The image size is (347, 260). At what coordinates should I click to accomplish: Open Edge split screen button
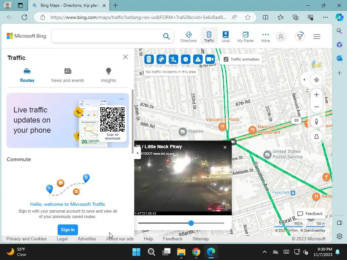(265, 17)
